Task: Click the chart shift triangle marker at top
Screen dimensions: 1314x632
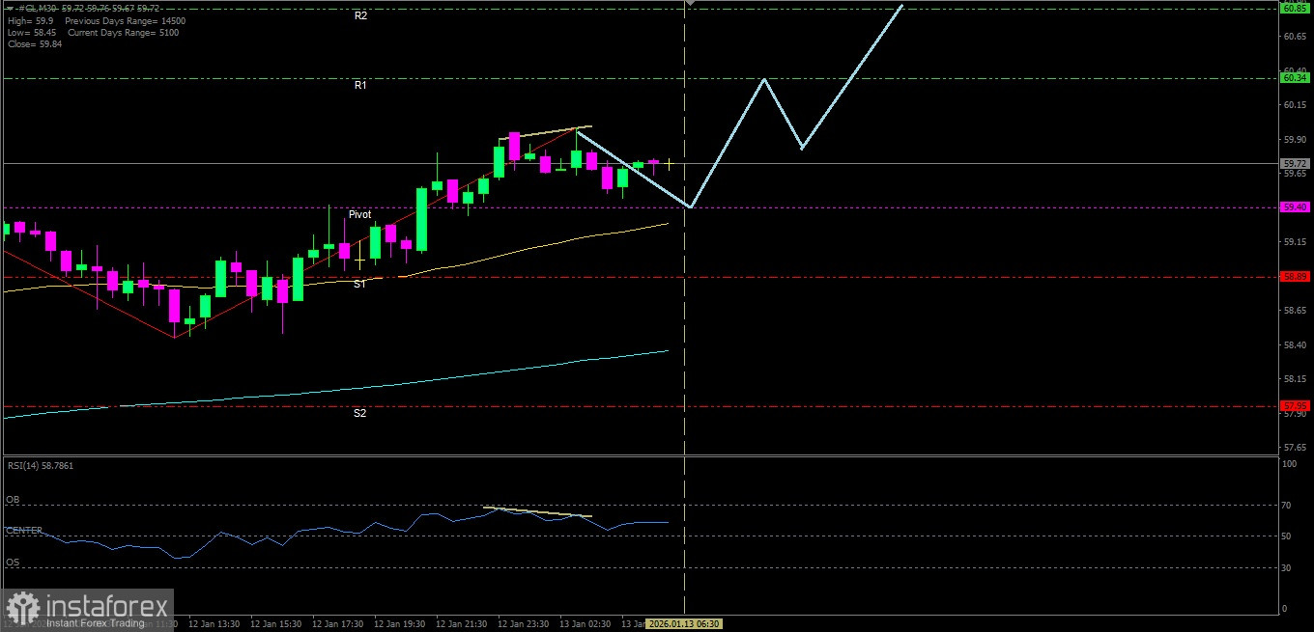Action: click(690, 3)
